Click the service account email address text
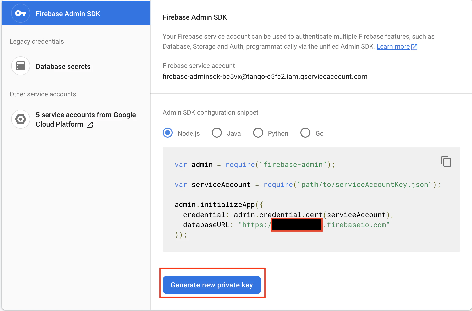Viewport: 472px width, 311px height. coord(265,77)
